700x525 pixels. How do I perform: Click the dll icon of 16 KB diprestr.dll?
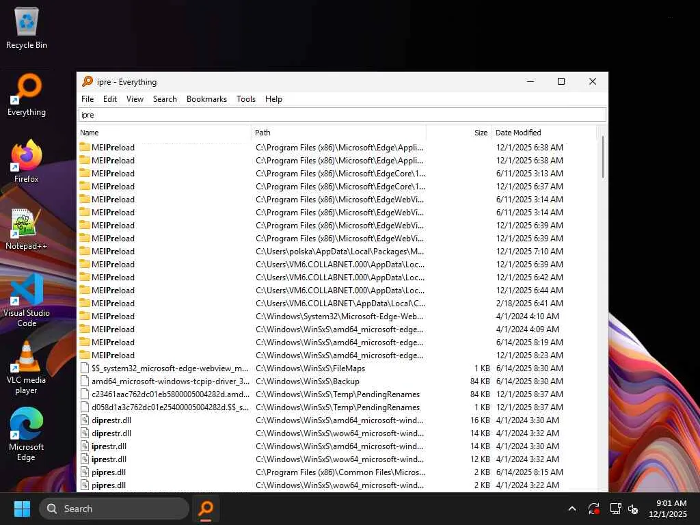[85, 420]
